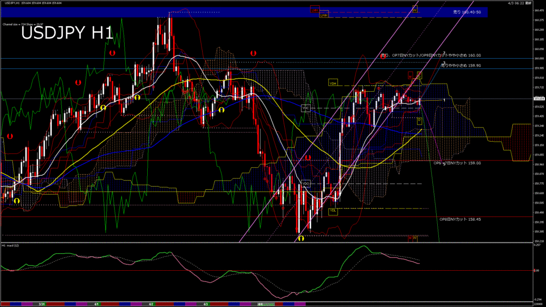This screenshot has height=307, width=546.
Task: Select the yellow YDH level tag
Action: click(333, 83)
